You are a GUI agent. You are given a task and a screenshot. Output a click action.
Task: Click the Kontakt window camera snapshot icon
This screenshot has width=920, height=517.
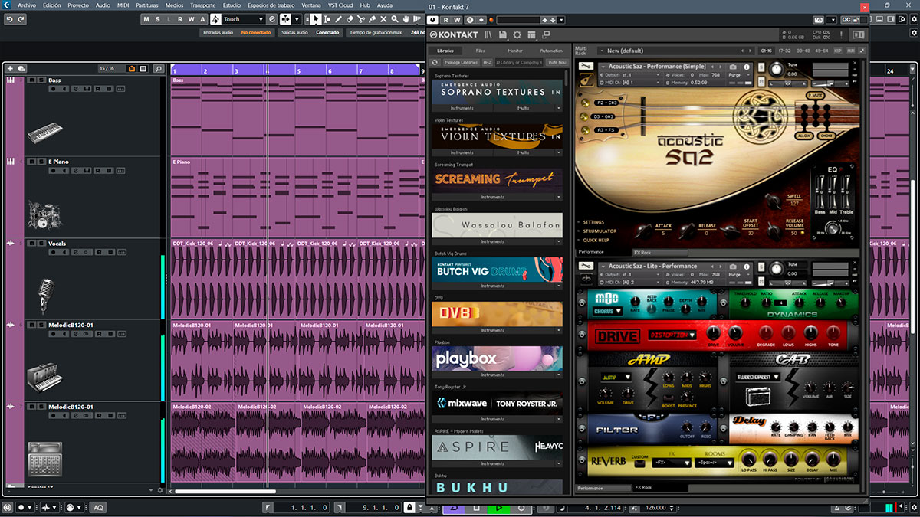pyautogui.click(x=818, y=20)
